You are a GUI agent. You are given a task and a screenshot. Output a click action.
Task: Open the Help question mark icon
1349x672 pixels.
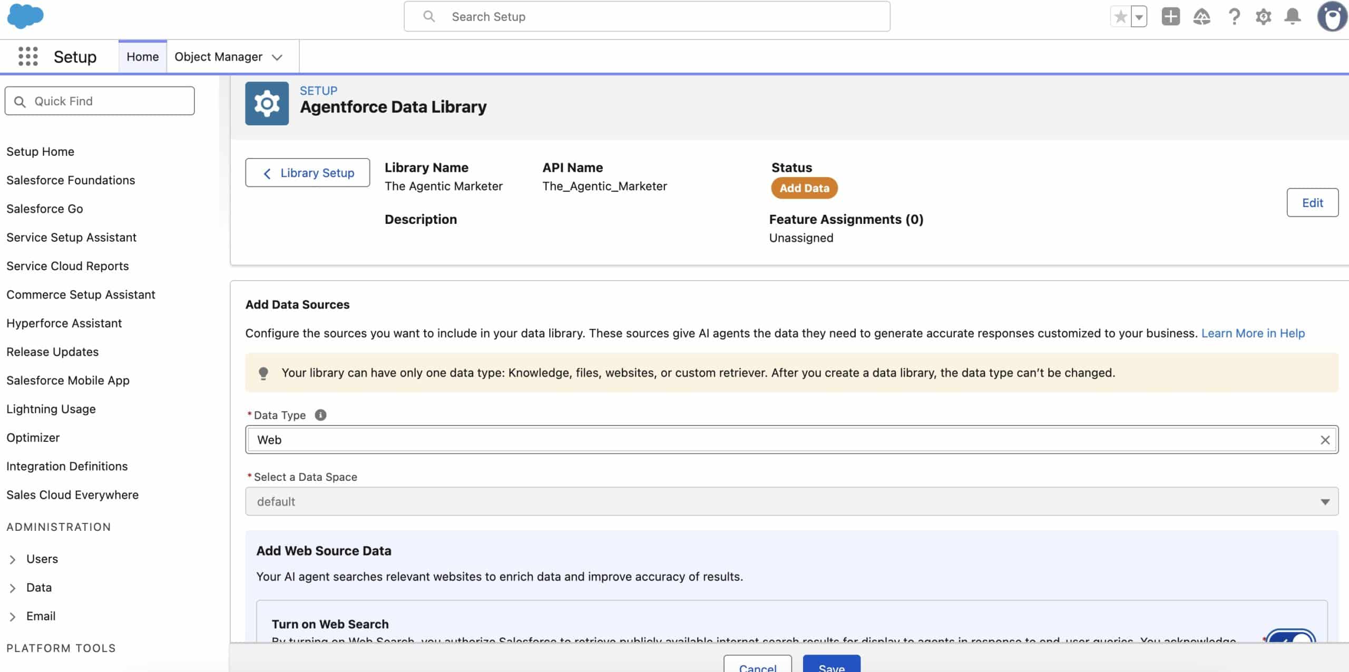[1234, 17]
